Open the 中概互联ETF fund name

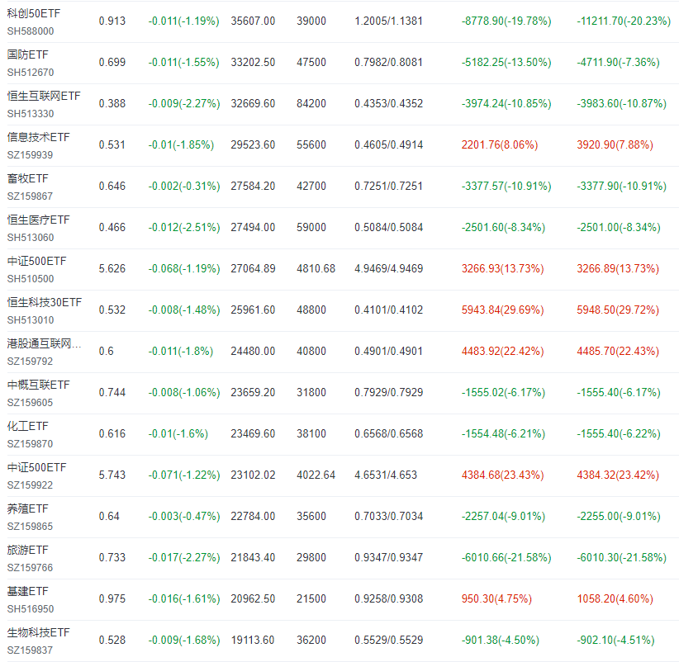pos(39,385)
